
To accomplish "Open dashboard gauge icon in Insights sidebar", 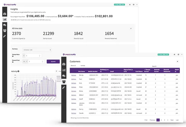I will coord(5,14).
